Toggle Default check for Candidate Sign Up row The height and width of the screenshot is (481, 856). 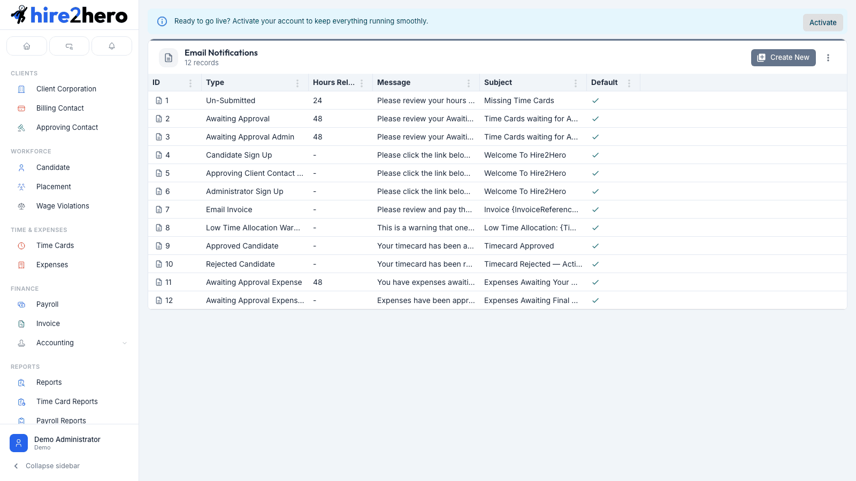595,155
